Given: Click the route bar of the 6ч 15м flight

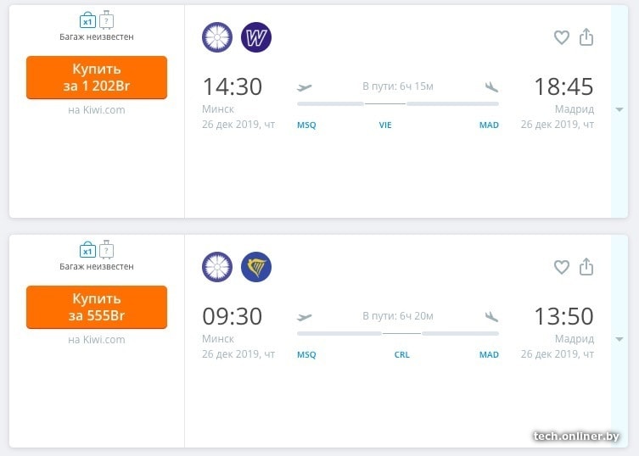Looking at the screenshot, I should (x=398, y=103).
